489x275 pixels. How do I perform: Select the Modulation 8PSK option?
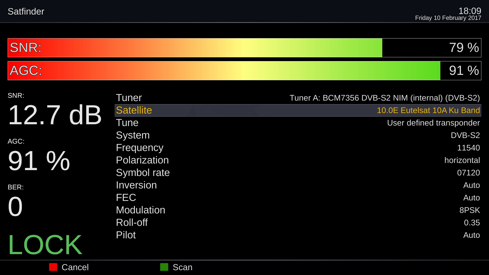tap(469, 210)
